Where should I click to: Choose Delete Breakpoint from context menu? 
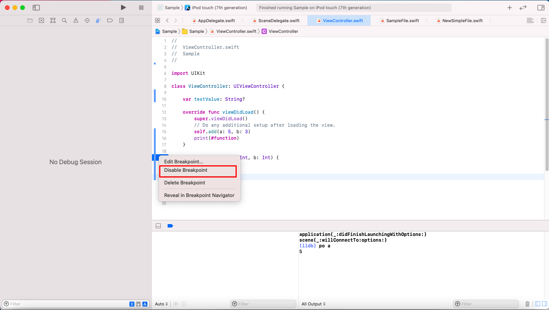click(x=199, y=183)
